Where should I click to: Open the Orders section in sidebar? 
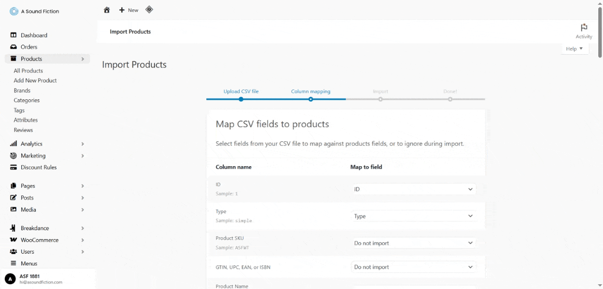tap(28, 47)
